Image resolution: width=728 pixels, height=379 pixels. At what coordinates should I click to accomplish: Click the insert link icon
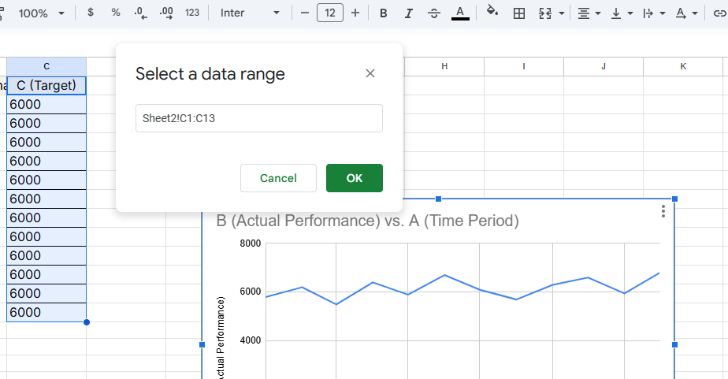(x=718, y=13)
